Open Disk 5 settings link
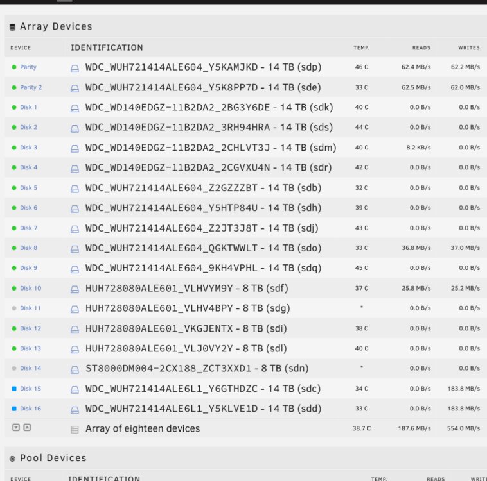This screenshot has width=487, height=481. 28,188
